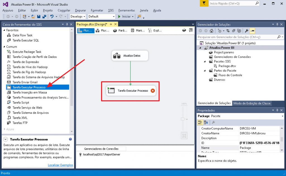Toggle the highlighted Preview Selected Items icon

[x=252, y=31]
